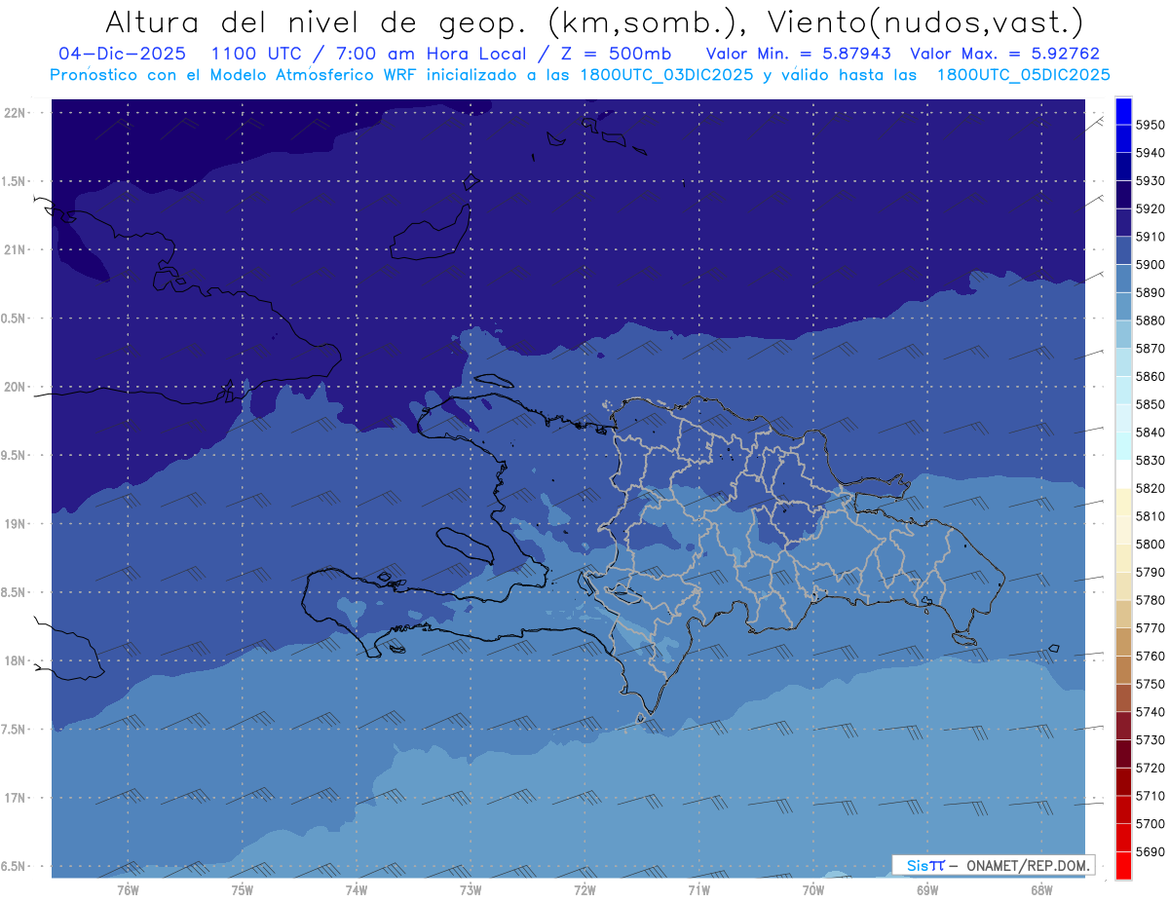The image size is (1169, 903).
Task: Click the '22N' latitude label
Action: (15, 113)
